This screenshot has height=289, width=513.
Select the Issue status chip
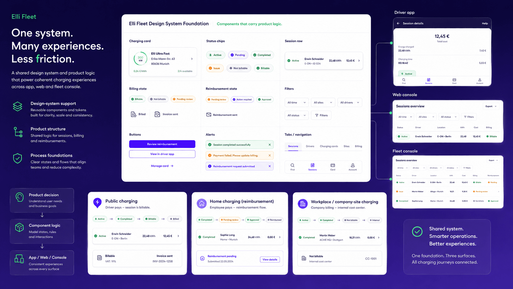click(x=214, y=68)
